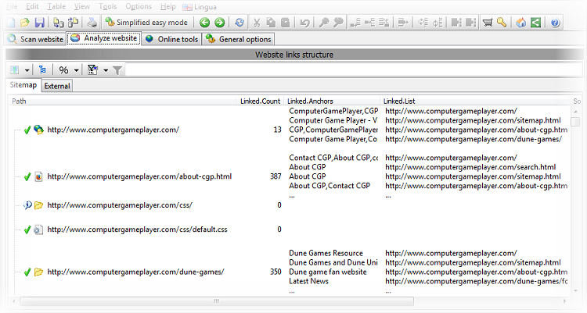Click the Cut scissors icon

pos(257,23)
